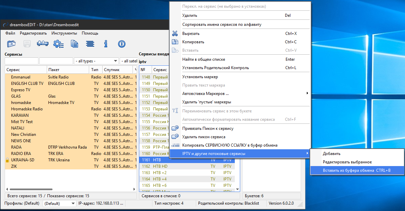Select Mist TV Test row

[x=71, y=122]
